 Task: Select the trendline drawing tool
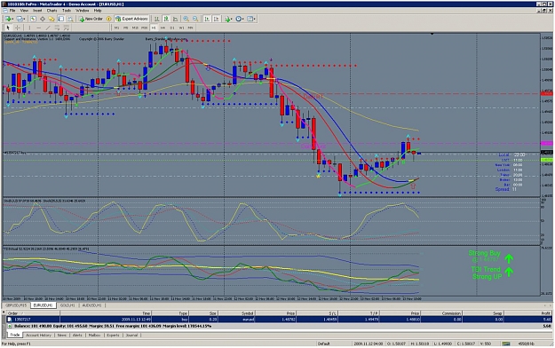point(48,28)
